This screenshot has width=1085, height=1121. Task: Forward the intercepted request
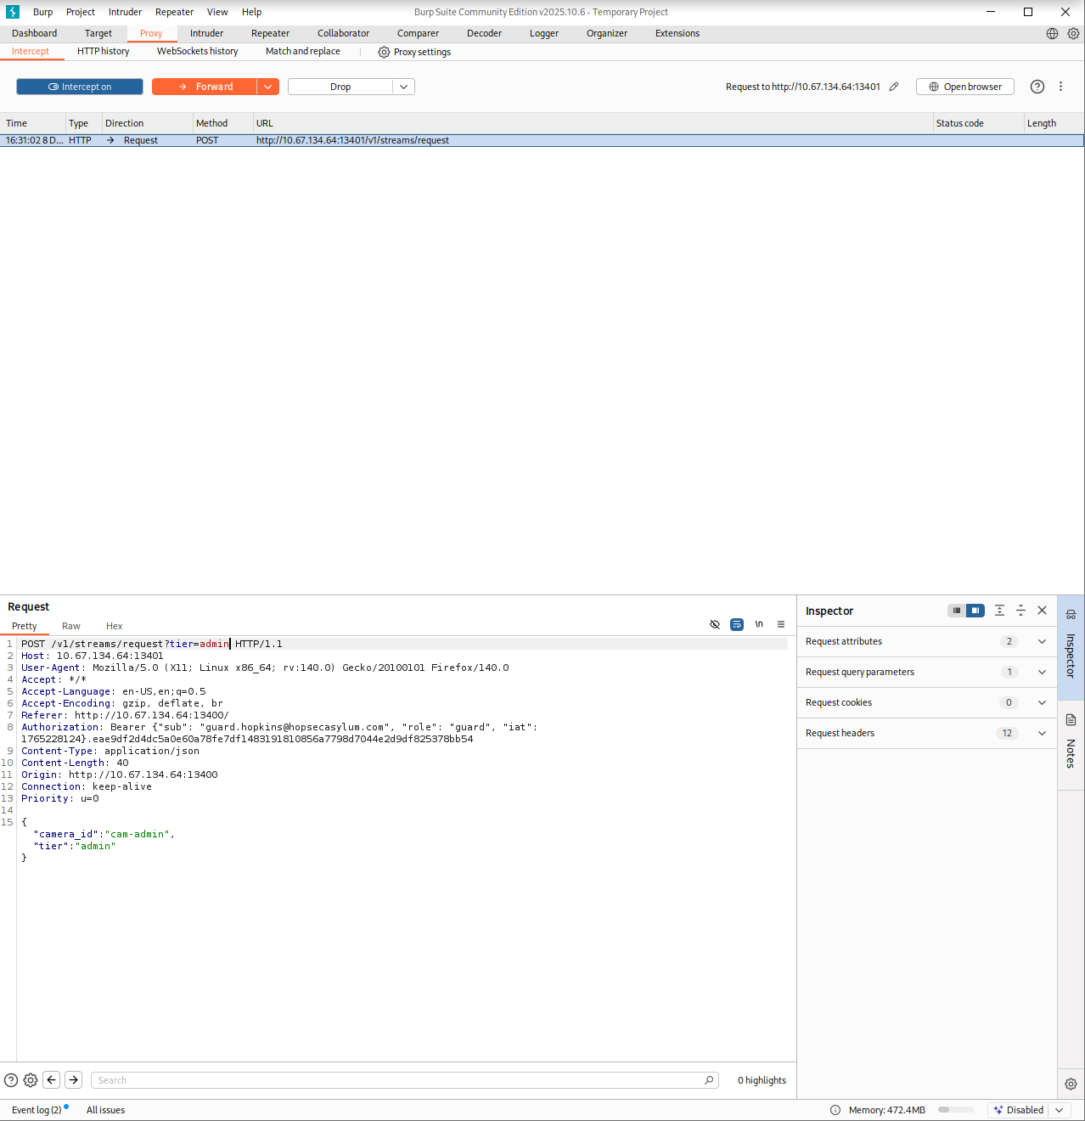click(x=205, y=87)
